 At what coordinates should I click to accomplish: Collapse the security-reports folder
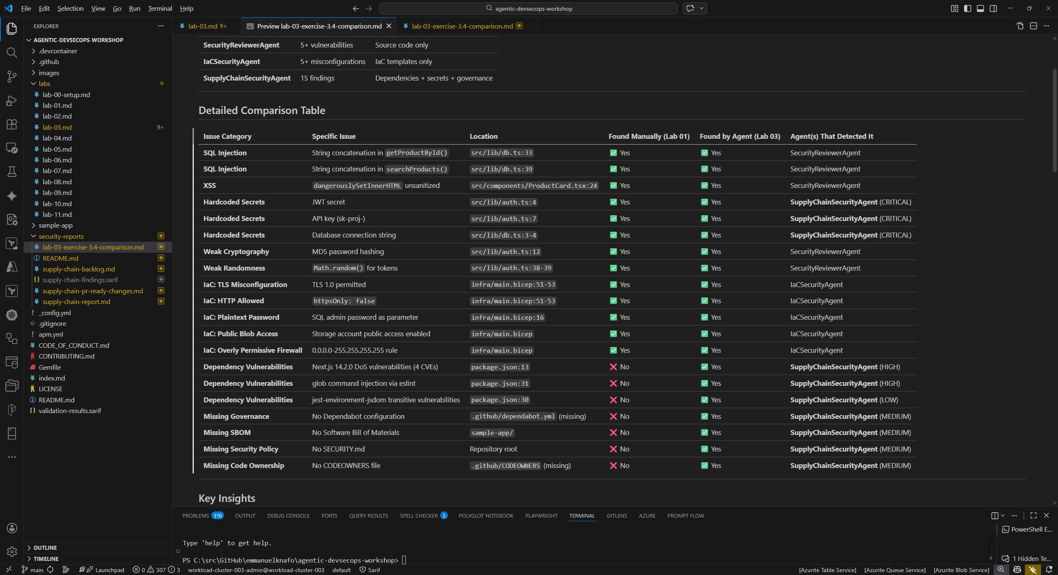(x=61, y=236)
